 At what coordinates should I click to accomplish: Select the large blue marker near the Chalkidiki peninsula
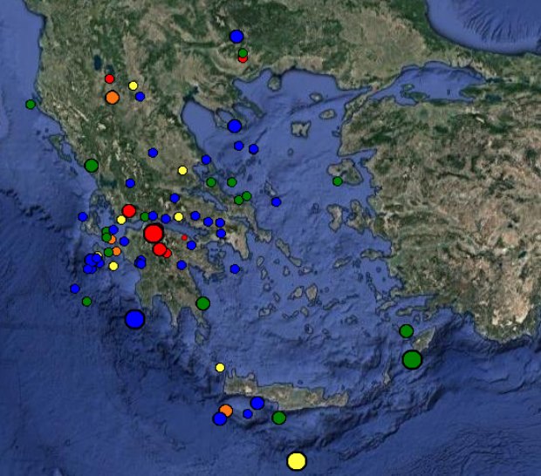234,126
